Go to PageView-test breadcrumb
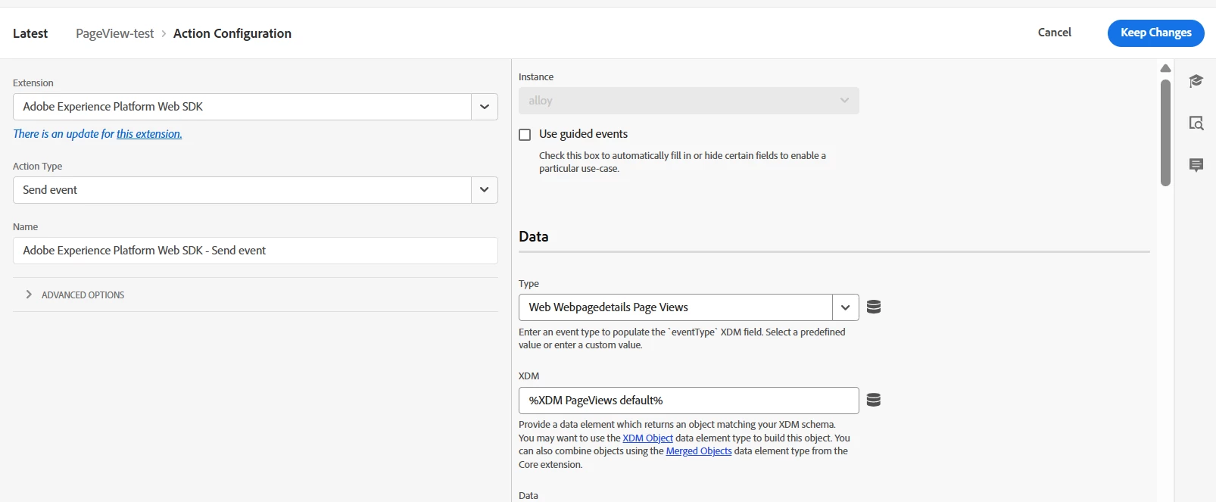 pos(114,33)
